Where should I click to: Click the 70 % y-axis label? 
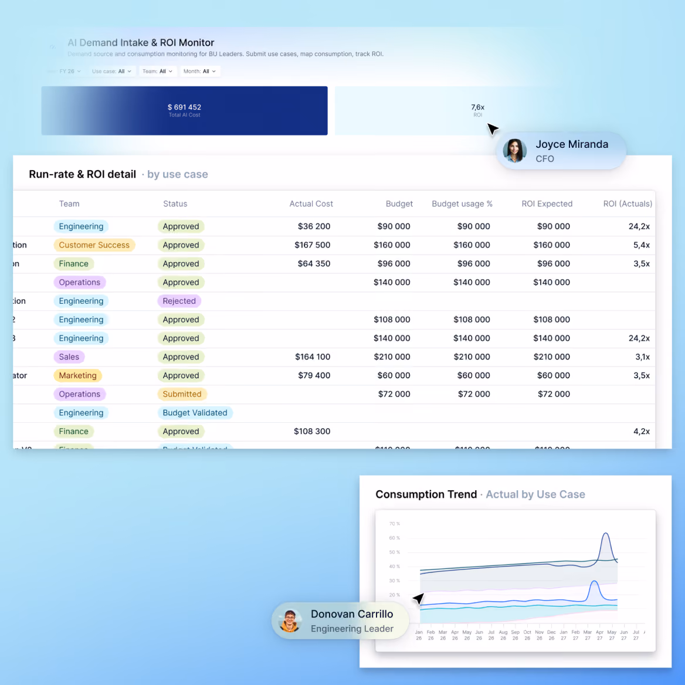coord(395,523)
